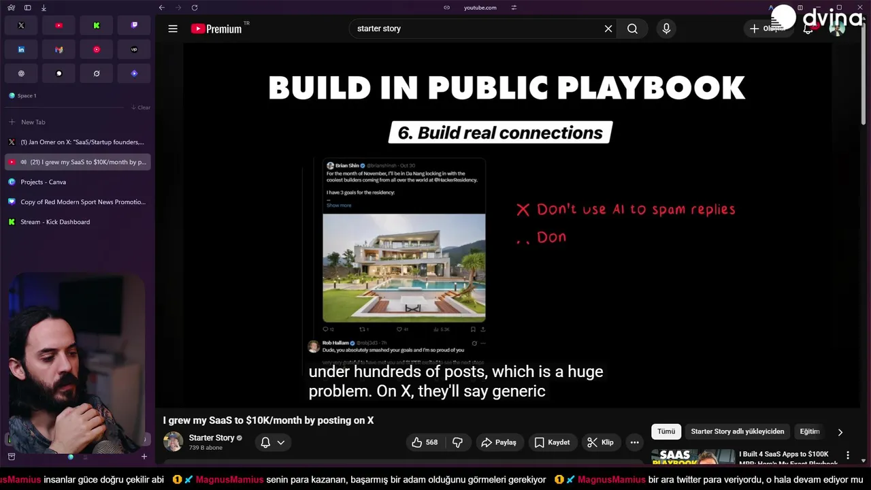
Task: Open the LinkedIn pinned shortcut tile
Action: pyautogui.click(x=21, y=50)
